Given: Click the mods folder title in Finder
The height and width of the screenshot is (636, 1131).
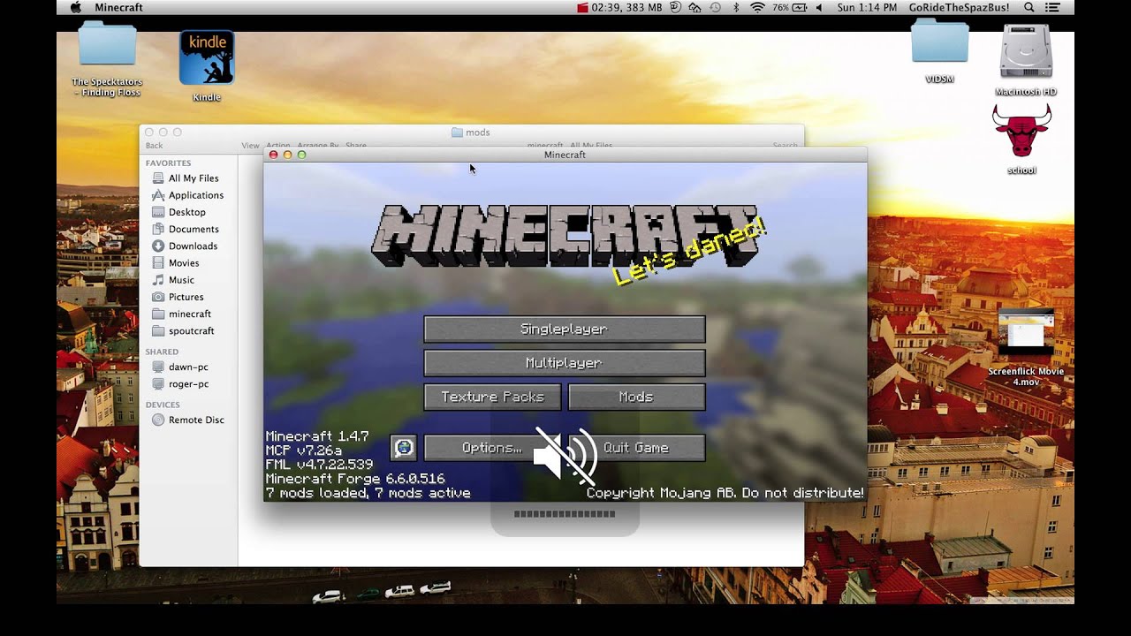Looking at the screenshot, I should click(x=471, y=132).
